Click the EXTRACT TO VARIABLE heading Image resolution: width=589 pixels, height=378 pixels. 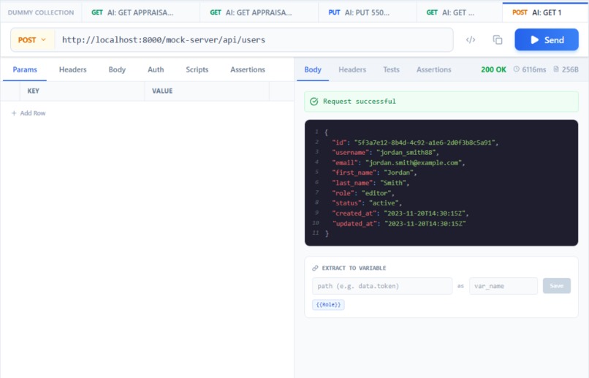pos(354,268)
